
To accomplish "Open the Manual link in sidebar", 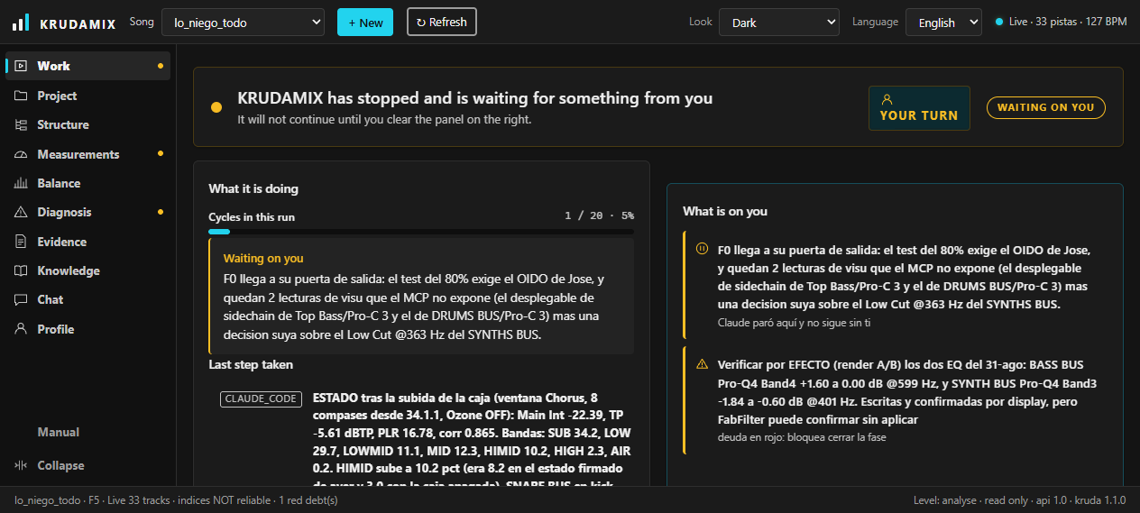I will [x=59, y=432].
